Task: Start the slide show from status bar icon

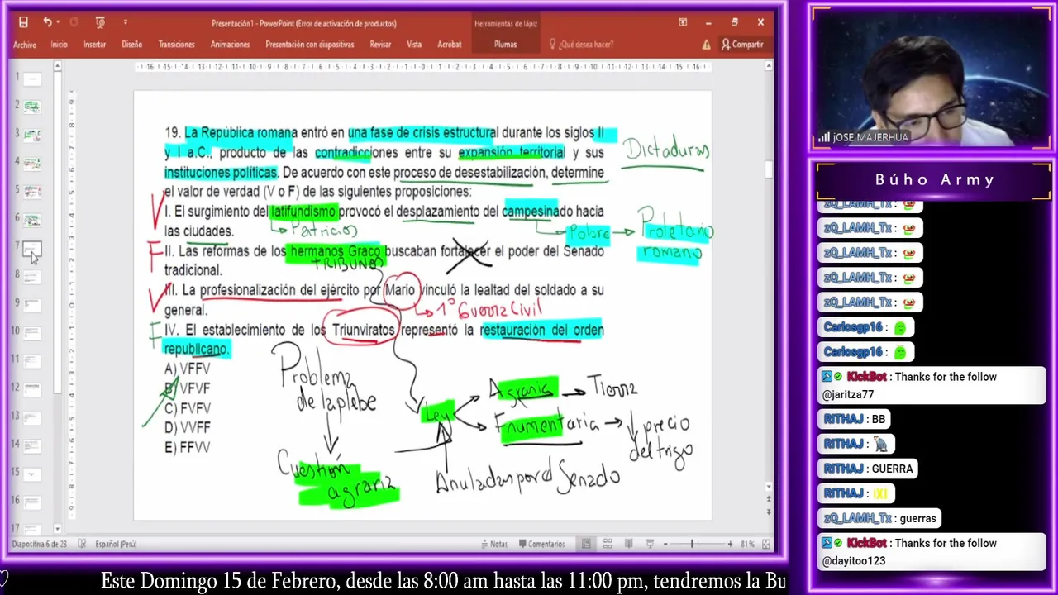Action: click(x=650, y=544)
